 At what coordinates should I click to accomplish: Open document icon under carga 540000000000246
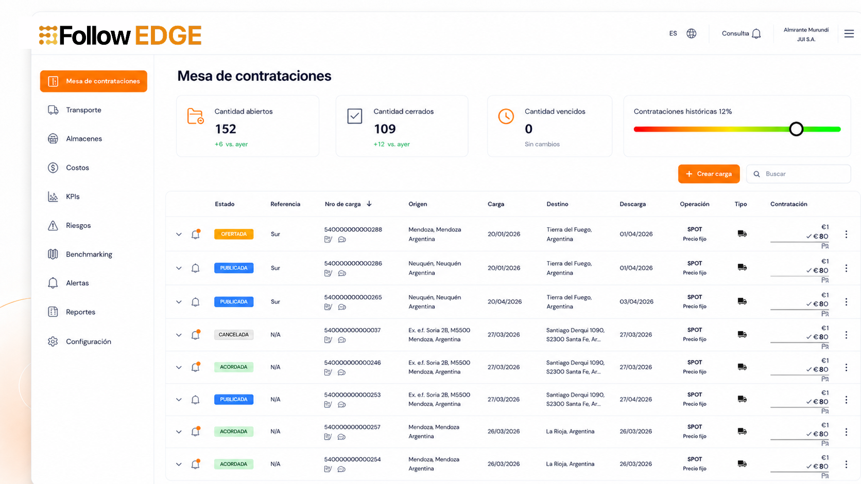click(x=328, y=372)
